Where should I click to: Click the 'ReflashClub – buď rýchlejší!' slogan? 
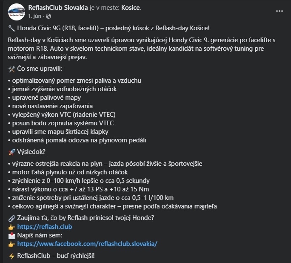(x=55, y=256)
